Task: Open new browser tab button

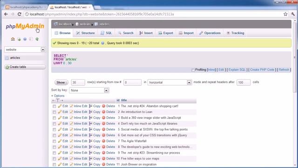Action: click(97, 7)
